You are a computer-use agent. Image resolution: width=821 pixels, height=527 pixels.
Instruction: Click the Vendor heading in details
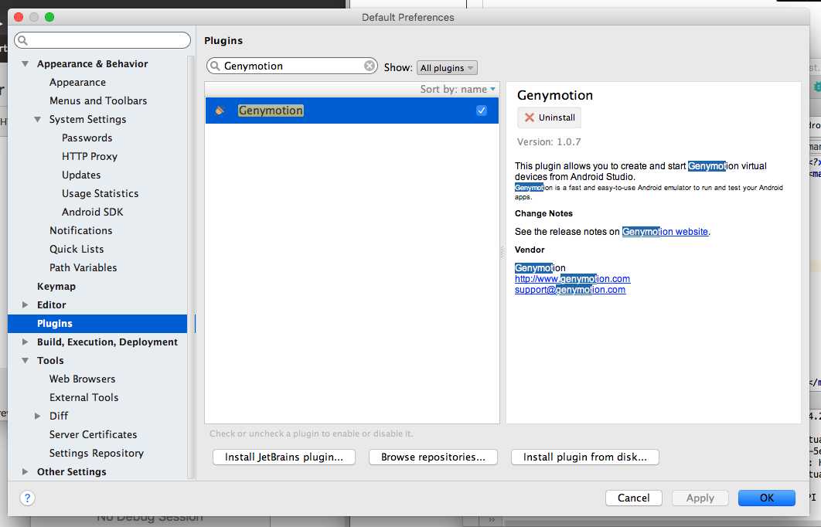(530, 250)
